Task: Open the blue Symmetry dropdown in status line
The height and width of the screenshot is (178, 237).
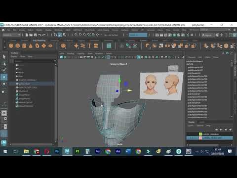Action: [138, 35]
